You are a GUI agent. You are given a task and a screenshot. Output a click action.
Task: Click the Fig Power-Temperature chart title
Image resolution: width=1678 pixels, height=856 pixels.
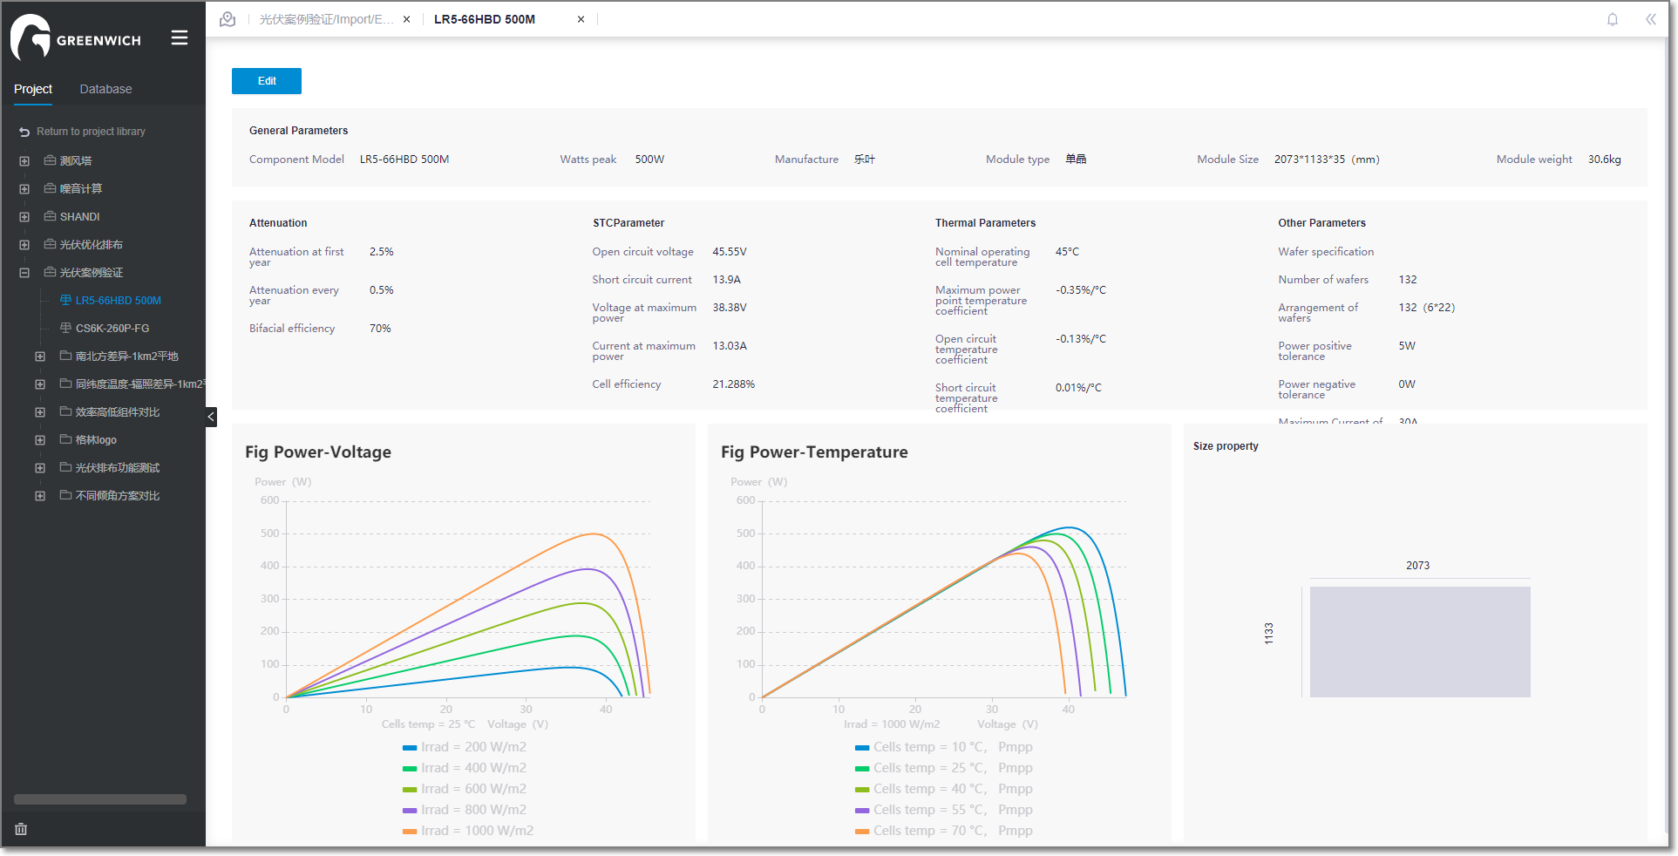pos(814,452)
